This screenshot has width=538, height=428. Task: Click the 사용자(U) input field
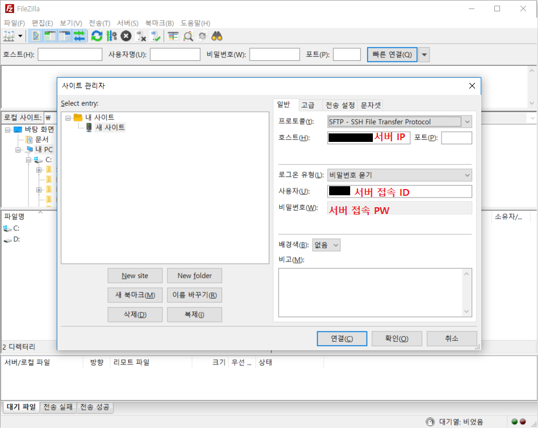point(400,191)
